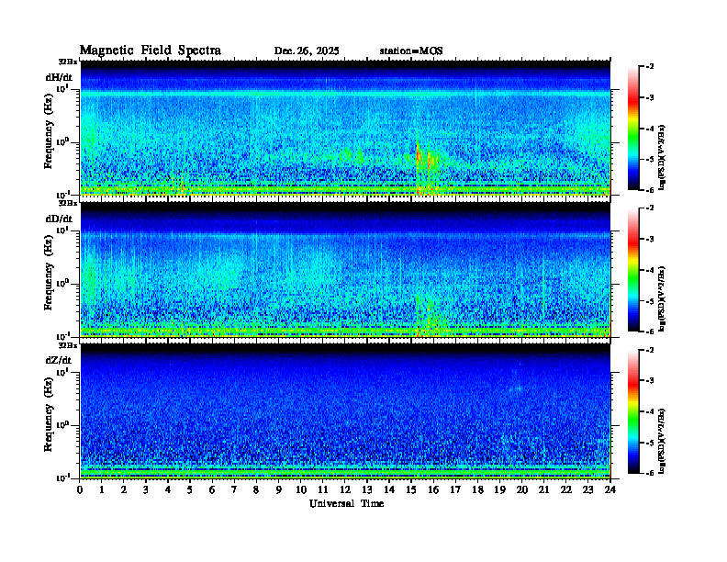Click hour "24" on the Universal Time axis

pos(610,490)
